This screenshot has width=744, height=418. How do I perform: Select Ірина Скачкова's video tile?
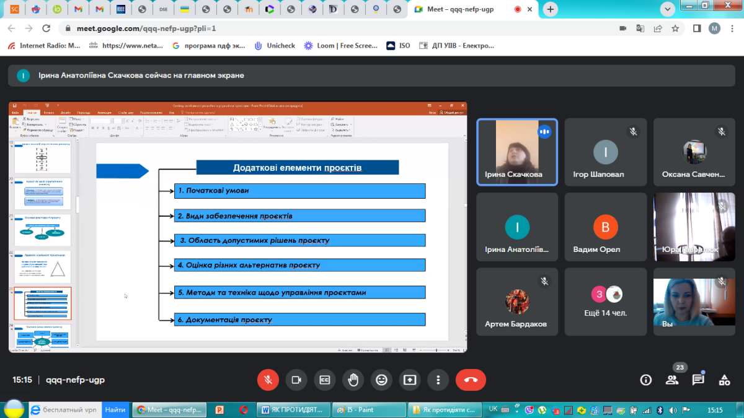tap(516, 152)
